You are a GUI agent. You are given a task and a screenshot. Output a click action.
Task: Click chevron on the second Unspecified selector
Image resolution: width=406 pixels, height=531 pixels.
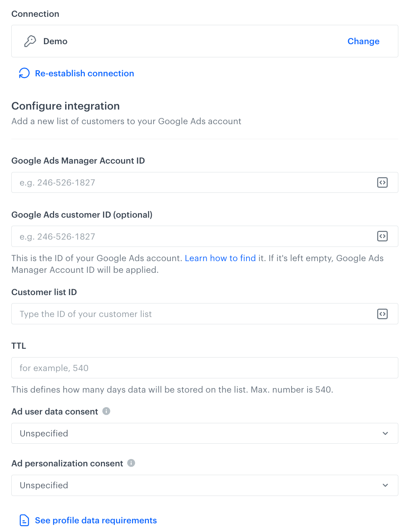point(385,485)
